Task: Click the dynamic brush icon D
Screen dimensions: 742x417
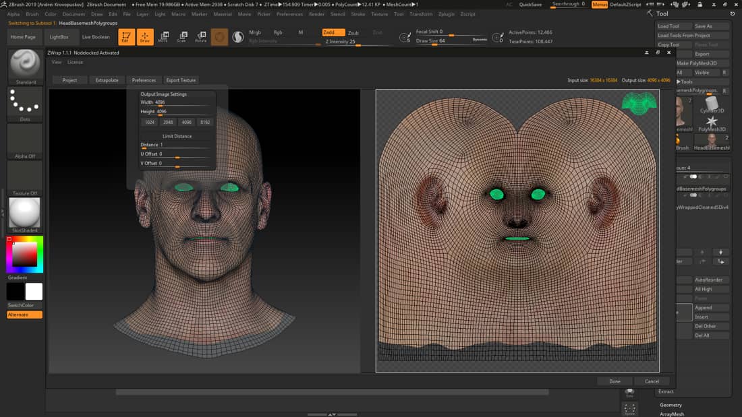Action: point(497,37)
